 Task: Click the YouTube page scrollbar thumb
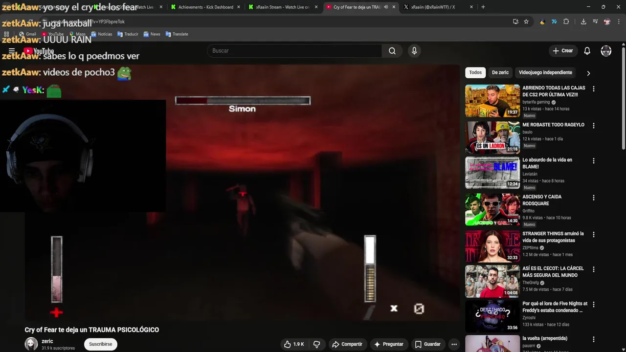coord(623,98)
